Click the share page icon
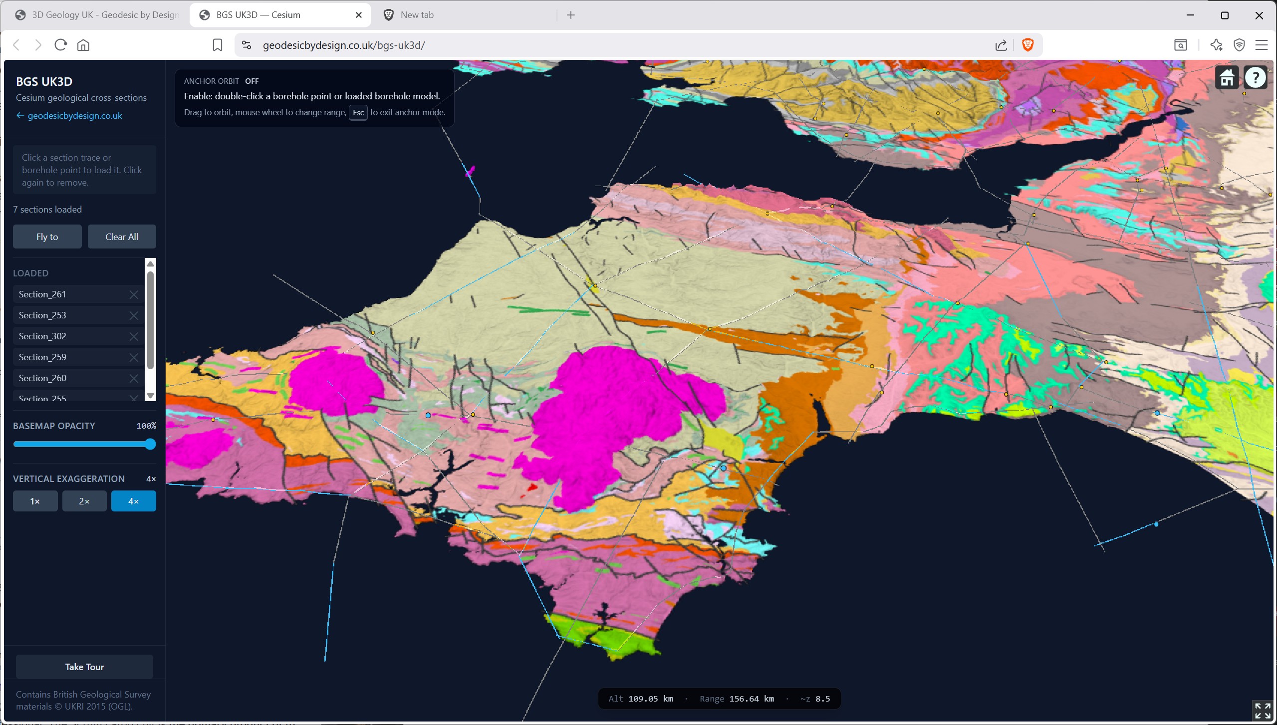Image resolution: width=1277 pixels, height=725 pixels. coord(1001,45)
